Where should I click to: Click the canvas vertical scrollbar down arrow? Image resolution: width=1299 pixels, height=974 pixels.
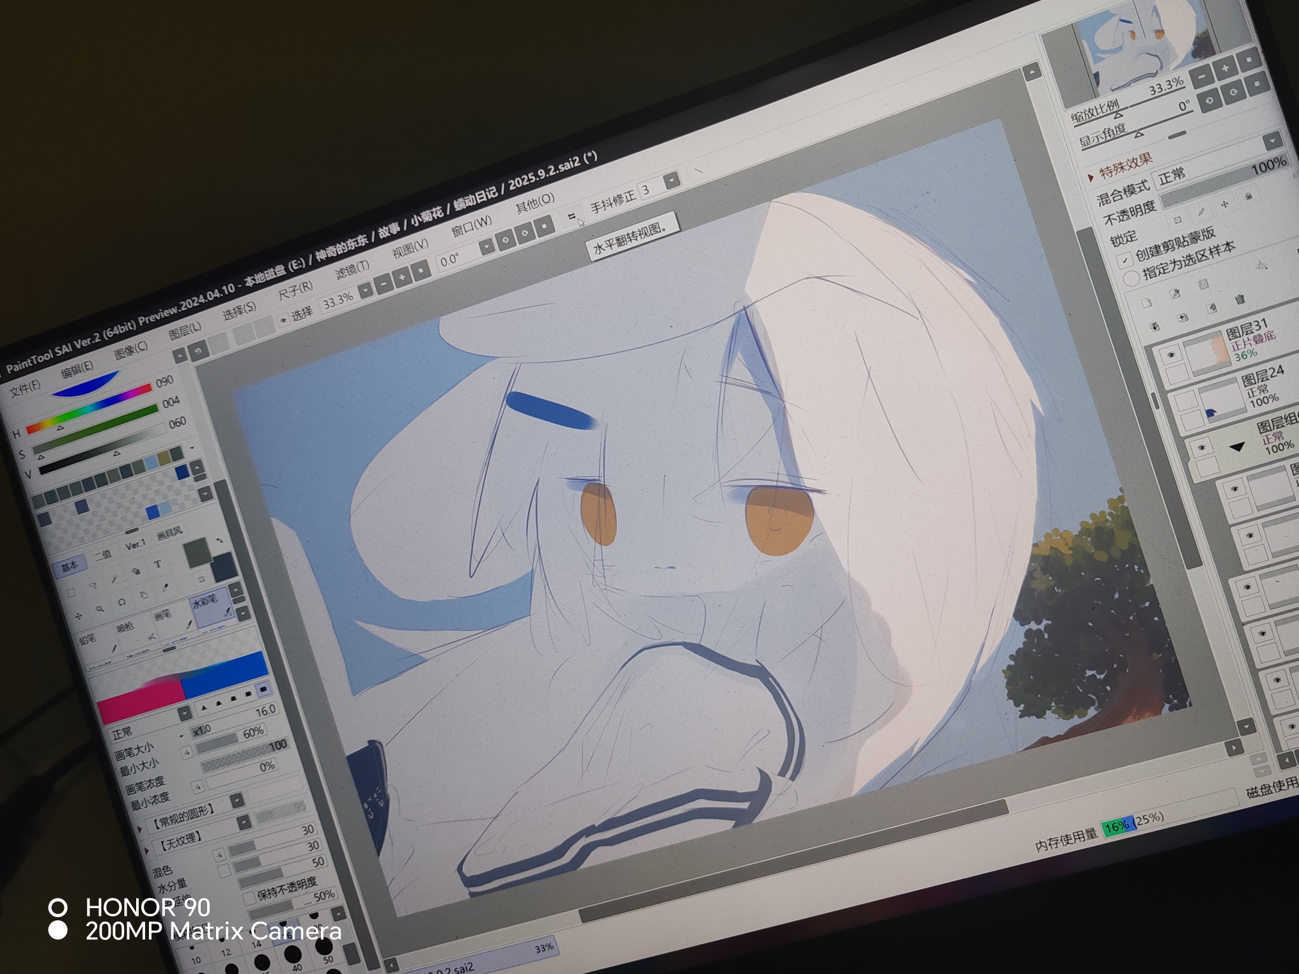coord(1246,726)
